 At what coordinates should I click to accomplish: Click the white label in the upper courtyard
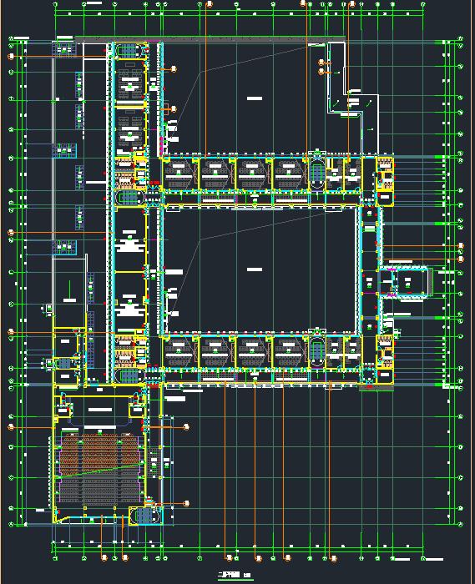255,98
